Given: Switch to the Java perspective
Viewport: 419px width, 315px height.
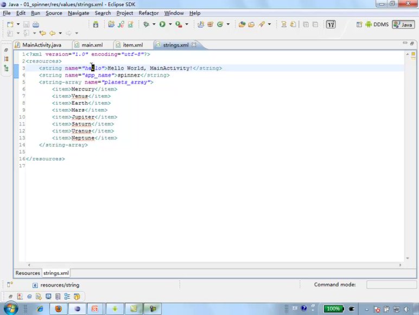Looking at the screenshot, I should tap(403, 24).
